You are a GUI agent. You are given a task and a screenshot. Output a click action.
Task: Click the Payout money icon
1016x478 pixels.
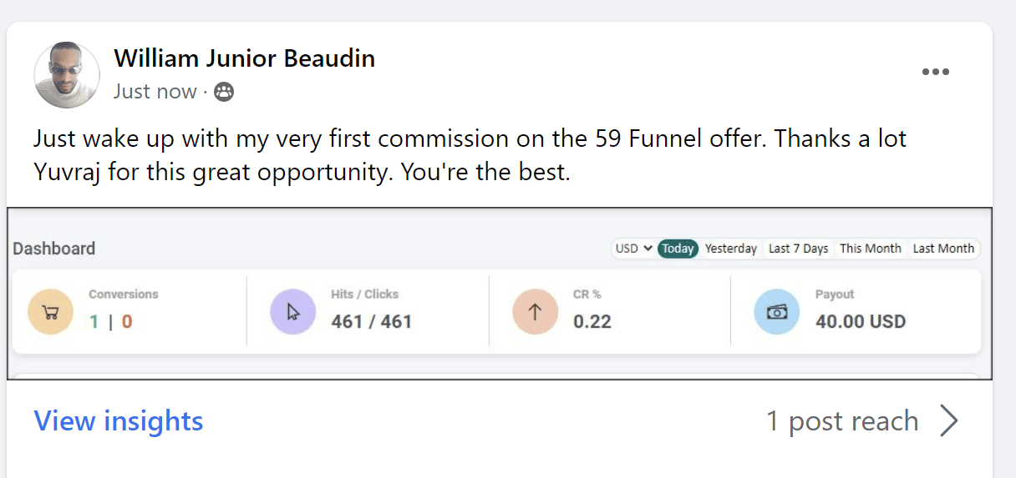(776, 312)
